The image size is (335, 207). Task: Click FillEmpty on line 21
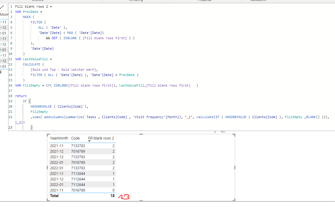coord(39,112)
